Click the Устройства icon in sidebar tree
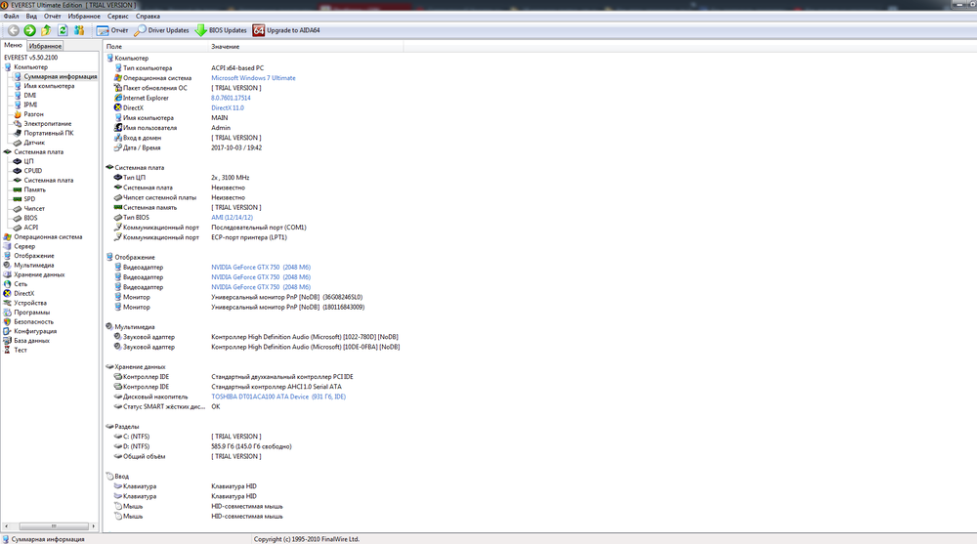Image resolution: width=977 pixels, height=544 pixels. tap(8, 303)
